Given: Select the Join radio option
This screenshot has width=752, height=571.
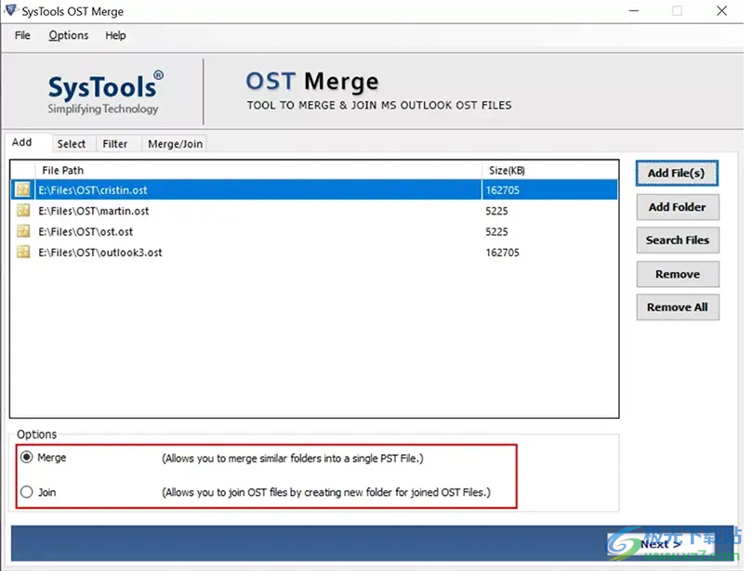Looking at the screenshot, I should coord(27,492).
